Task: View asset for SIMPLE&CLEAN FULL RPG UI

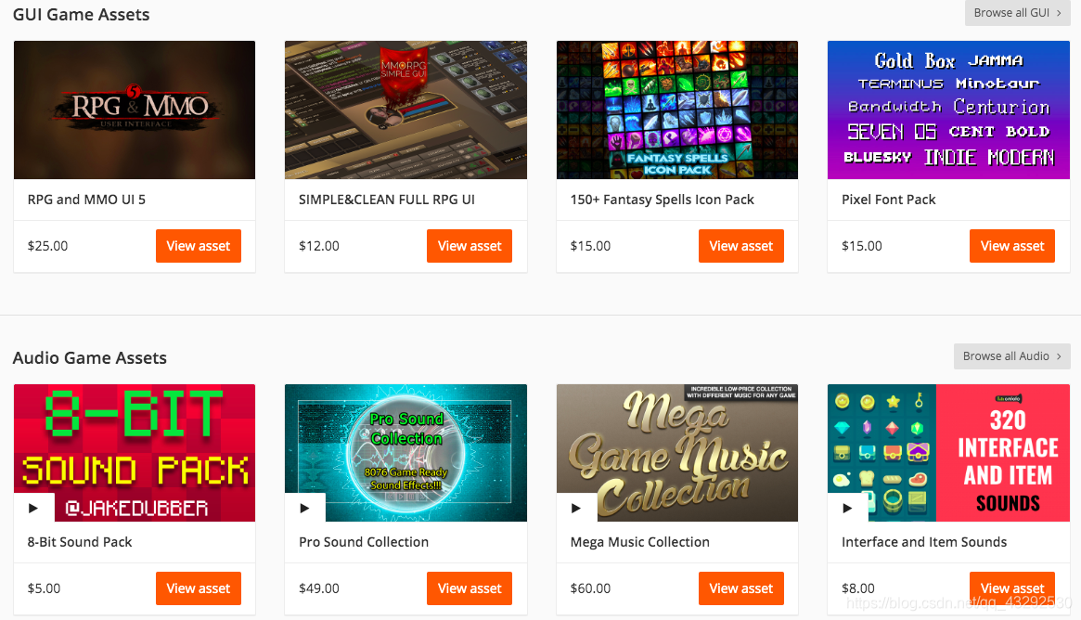Action: 470,246
